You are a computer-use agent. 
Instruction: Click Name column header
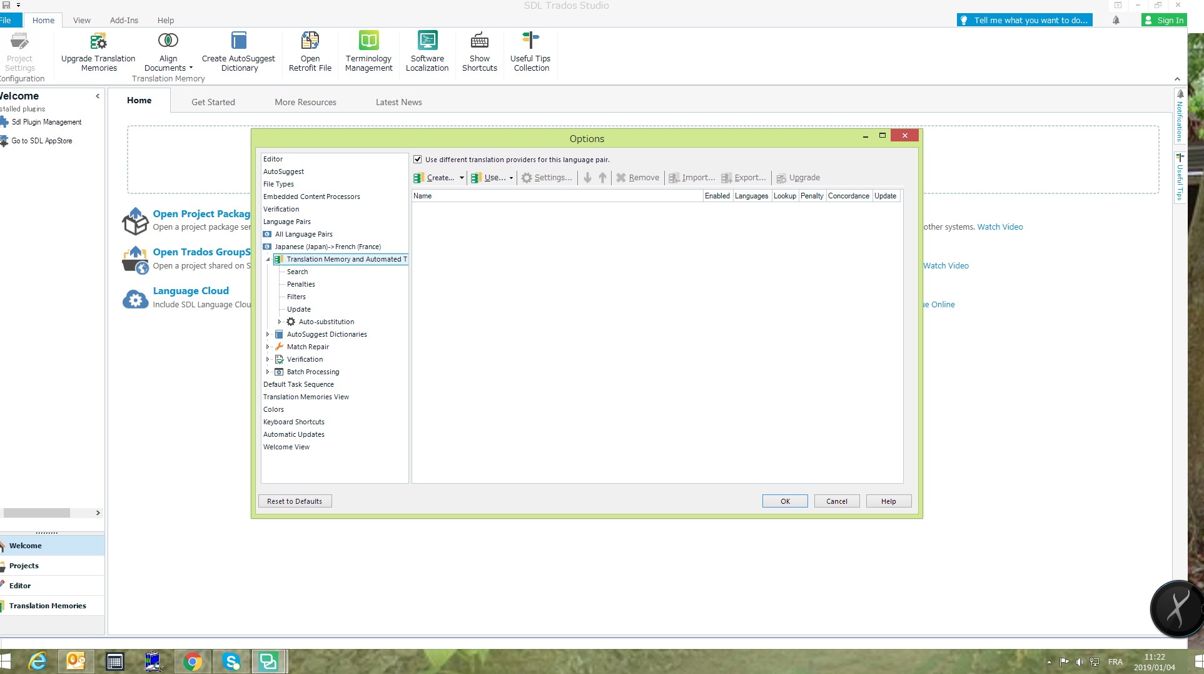(x=557, y=196)
